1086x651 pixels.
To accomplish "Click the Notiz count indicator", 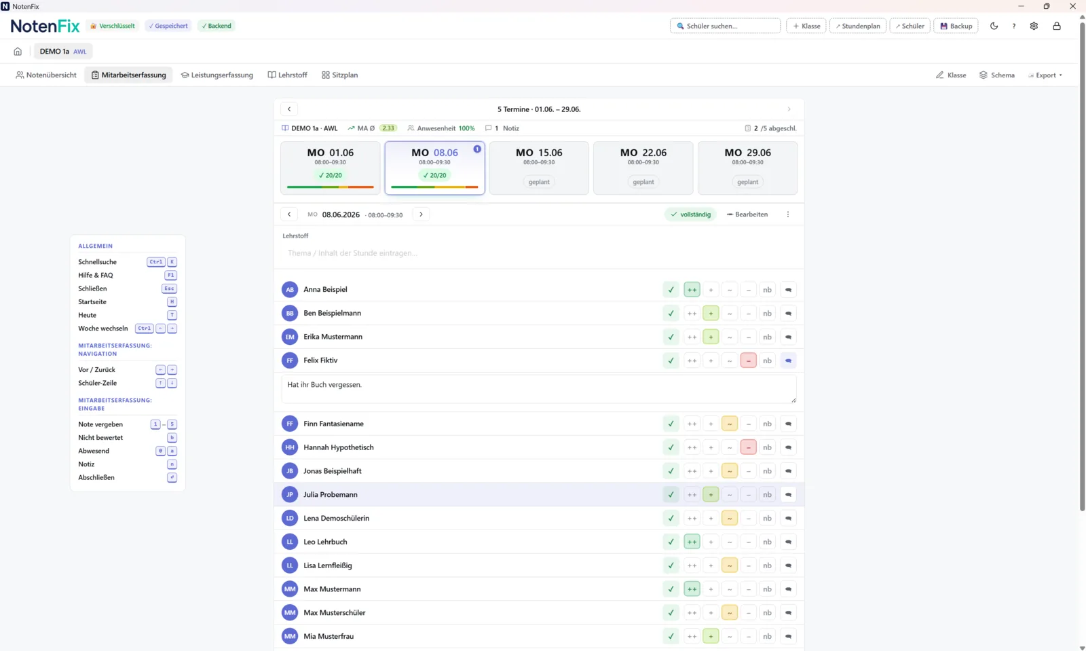I will [502, 128].
